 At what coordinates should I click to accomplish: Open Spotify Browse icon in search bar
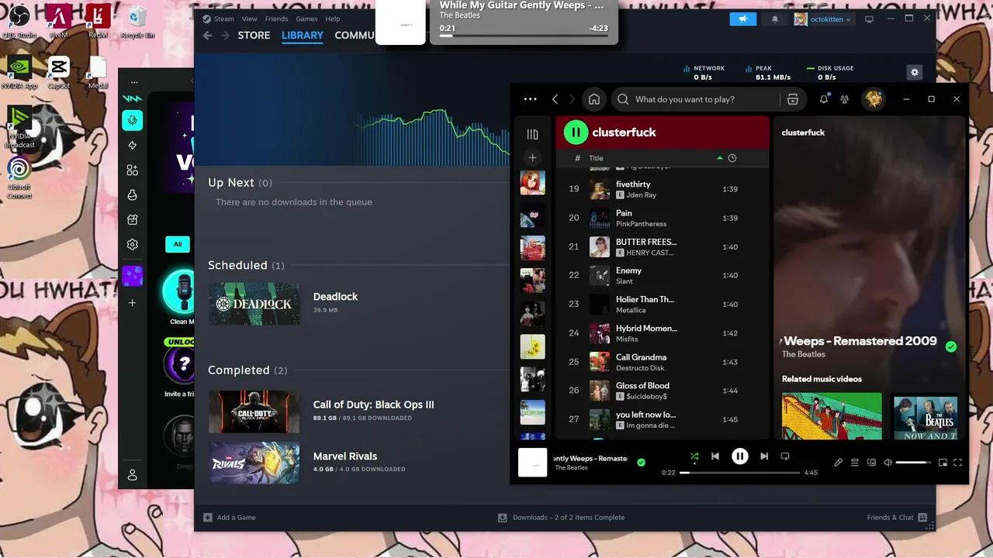pos(792,99)
